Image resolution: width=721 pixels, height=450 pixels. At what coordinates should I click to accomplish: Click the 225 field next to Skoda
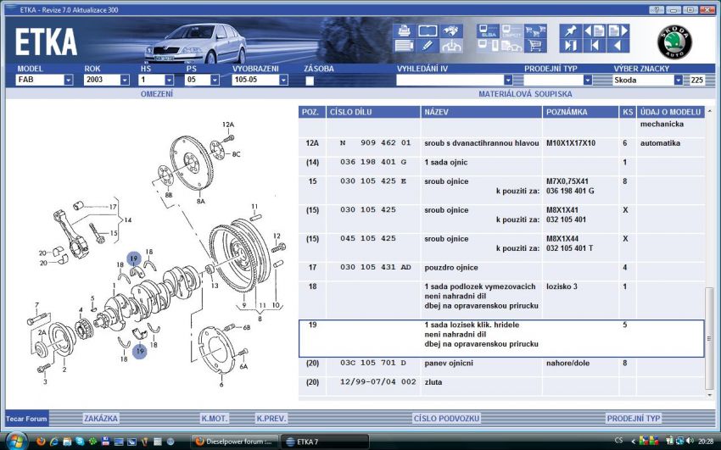[x=697, y=80]
